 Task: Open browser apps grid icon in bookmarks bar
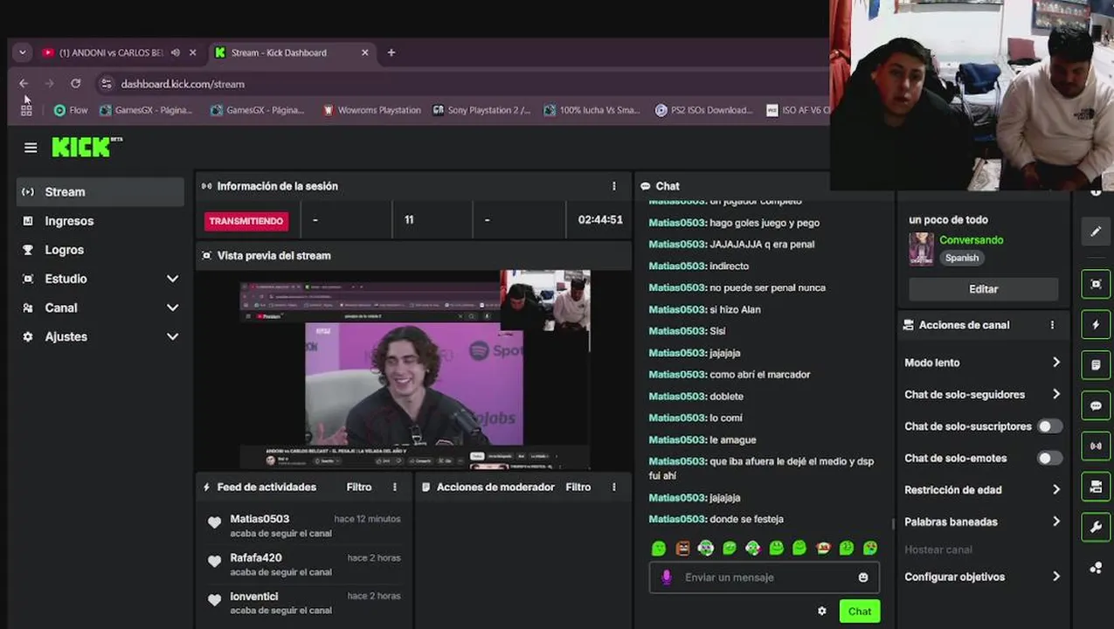tap(26, 110)
